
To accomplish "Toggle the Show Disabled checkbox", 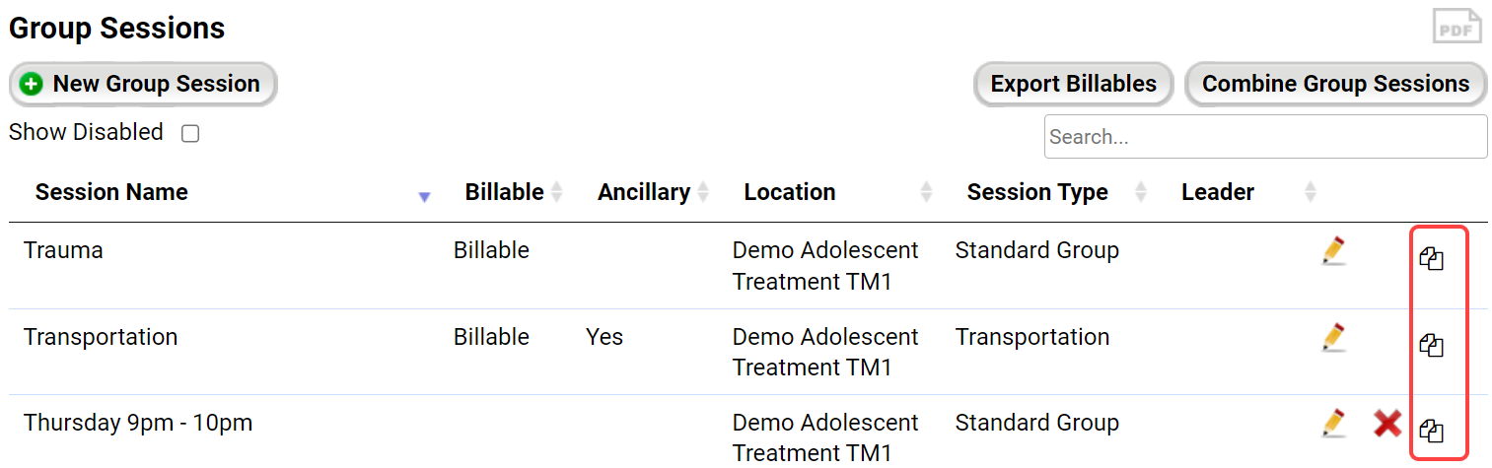I will coord(190,133).
